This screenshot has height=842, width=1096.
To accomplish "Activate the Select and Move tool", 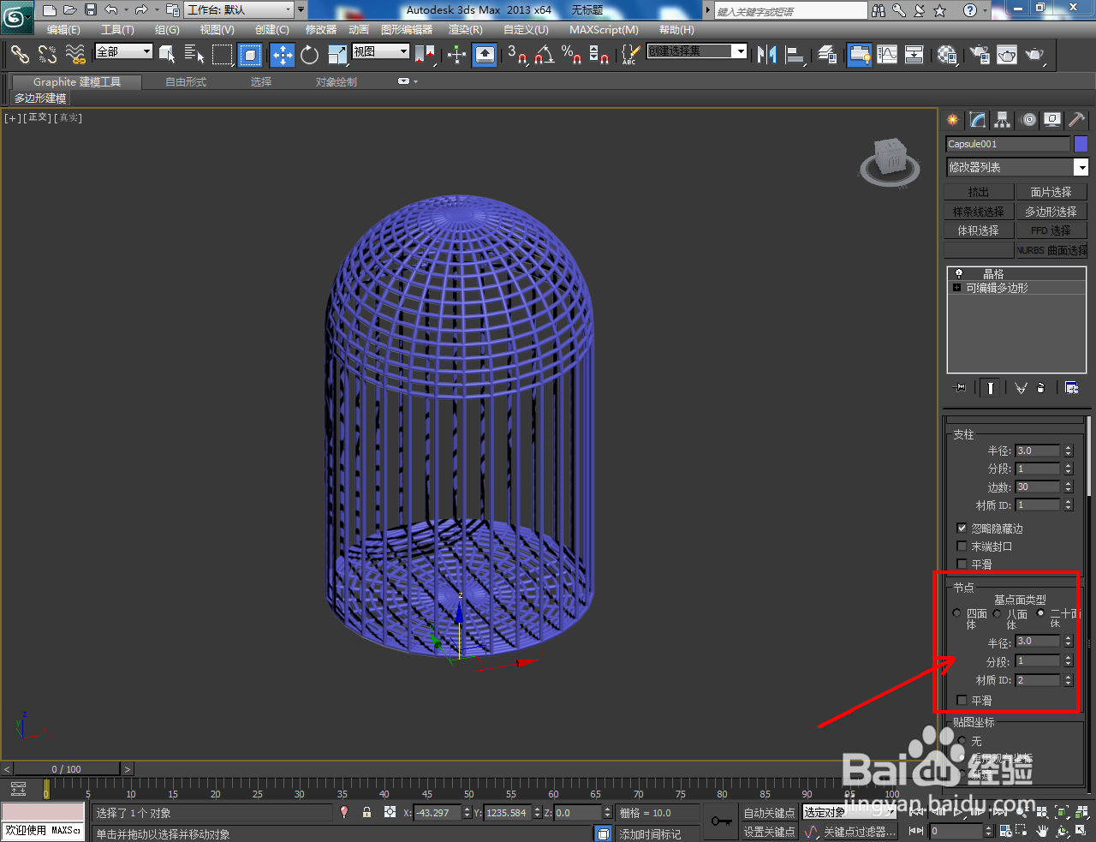I will 283,55.
